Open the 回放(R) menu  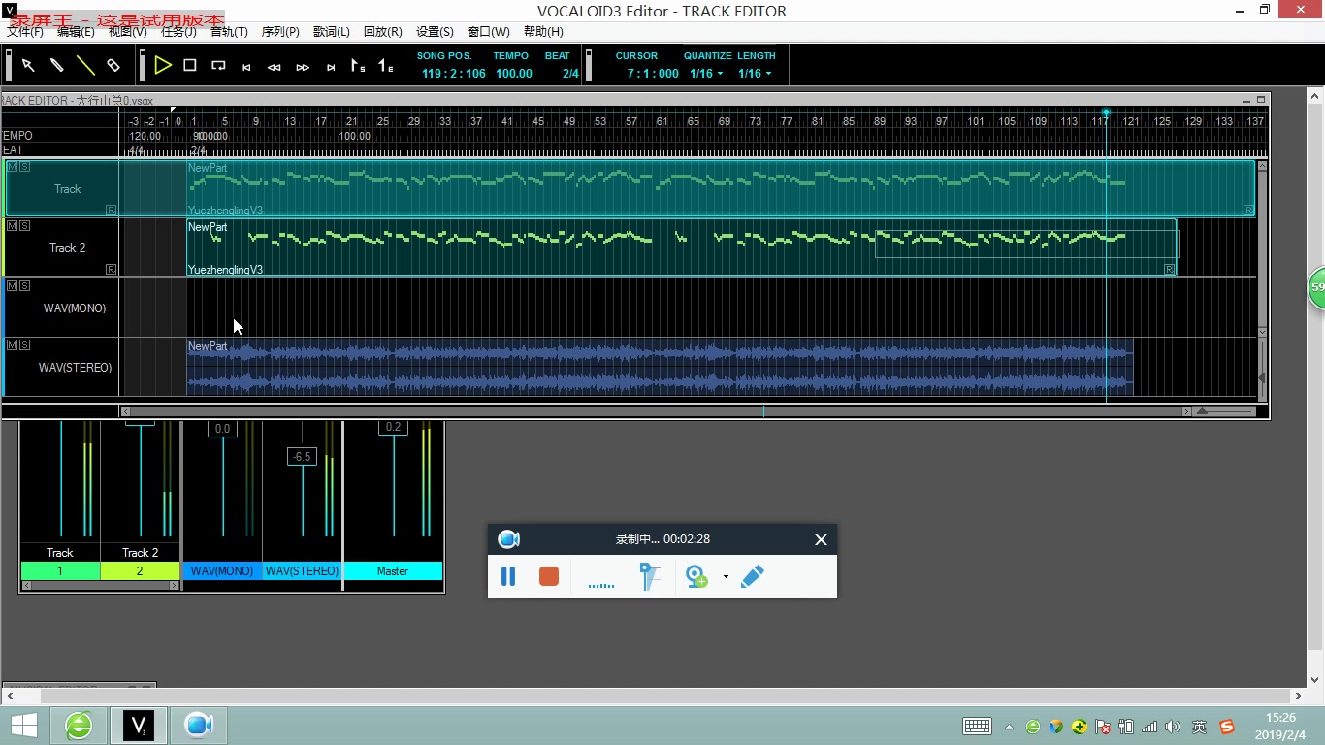(x=383, y=32)
